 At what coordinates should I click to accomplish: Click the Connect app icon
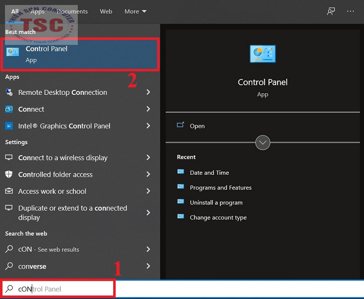[9, 109]
